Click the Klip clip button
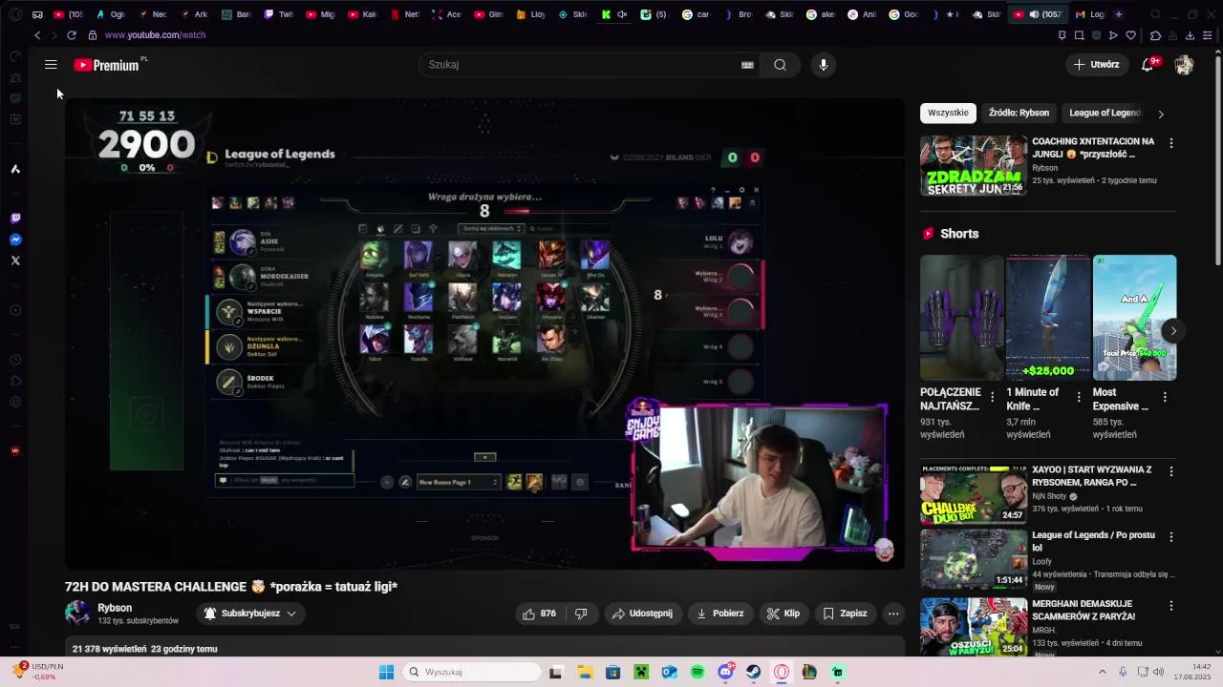 [784, 614]
